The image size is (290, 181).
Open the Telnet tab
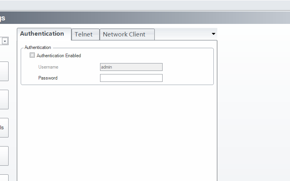[86, 34]
